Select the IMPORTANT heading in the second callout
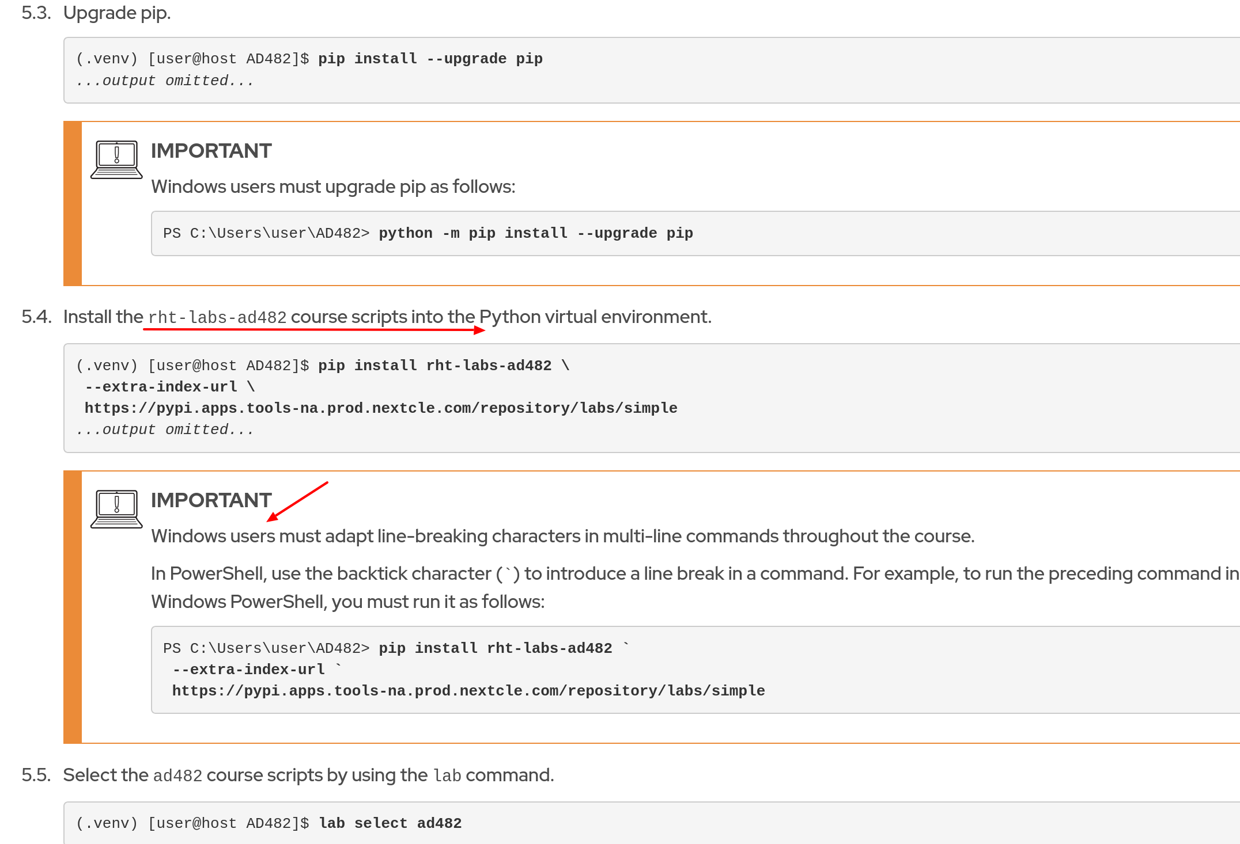Image resolution: width=1240 pixels, height=844 pixels. click(211, 500)
